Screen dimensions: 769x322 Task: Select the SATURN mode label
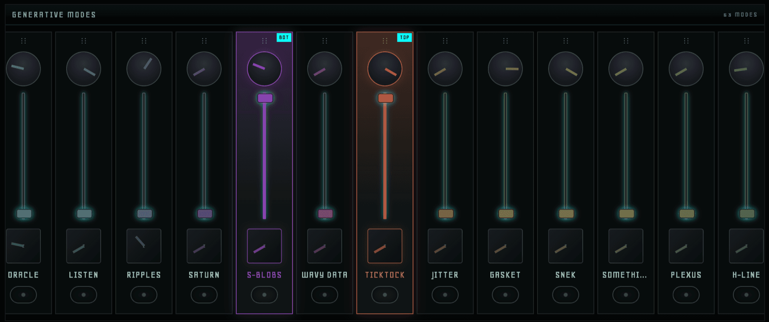click(204, 275)
